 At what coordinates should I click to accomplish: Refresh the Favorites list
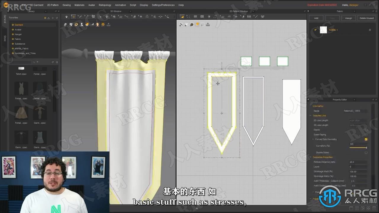click(x=57, y=18)
